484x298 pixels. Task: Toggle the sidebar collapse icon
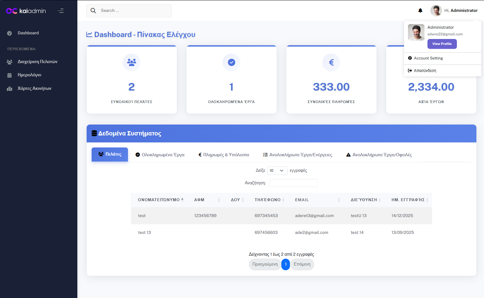click(60, 11)
